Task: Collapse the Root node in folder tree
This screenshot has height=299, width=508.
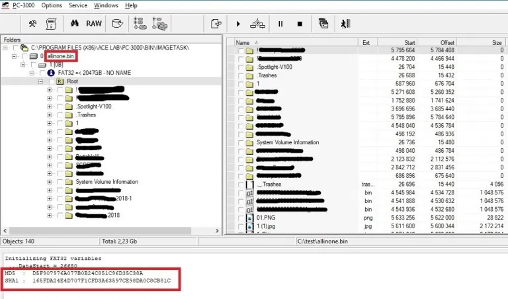Action: pos(40,81)
